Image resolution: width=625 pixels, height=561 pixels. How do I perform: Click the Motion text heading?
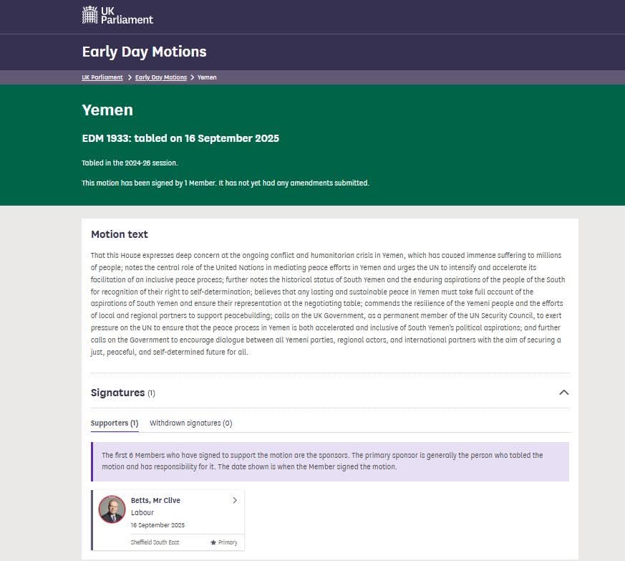120,234
